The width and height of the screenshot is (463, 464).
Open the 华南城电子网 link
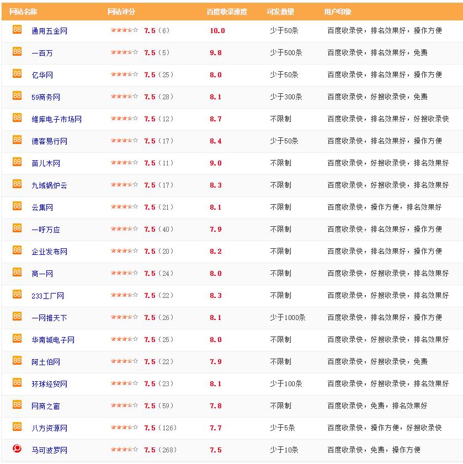coord(53,340)
